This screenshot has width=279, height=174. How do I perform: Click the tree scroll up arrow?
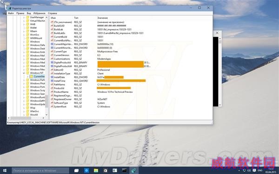tap(46, 18)
